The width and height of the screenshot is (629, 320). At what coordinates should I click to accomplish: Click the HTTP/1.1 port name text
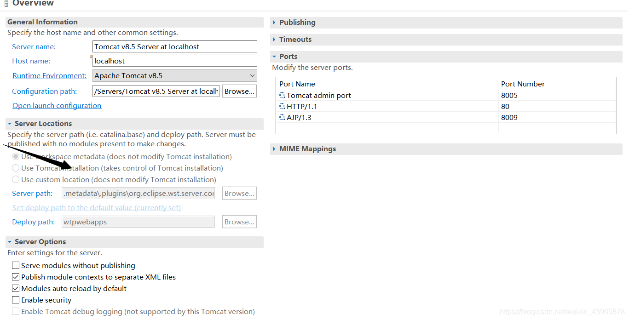tap(302, 106)
